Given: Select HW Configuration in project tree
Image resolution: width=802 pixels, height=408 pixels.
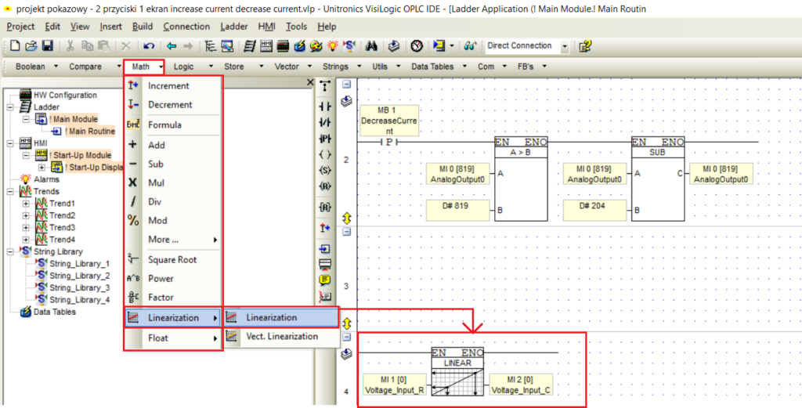Looking at the screenshot, I should pos(65,95).
